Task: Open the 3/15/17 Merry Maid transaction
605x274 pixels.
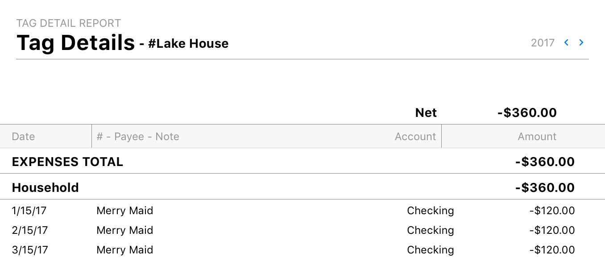Action: point(125,250)
